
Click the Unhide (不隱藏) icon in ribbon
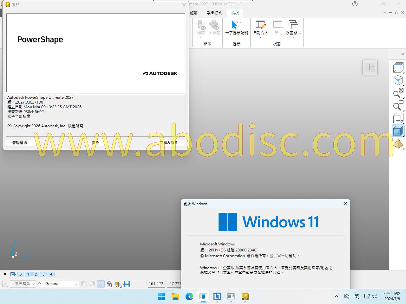tap(214, 25)
